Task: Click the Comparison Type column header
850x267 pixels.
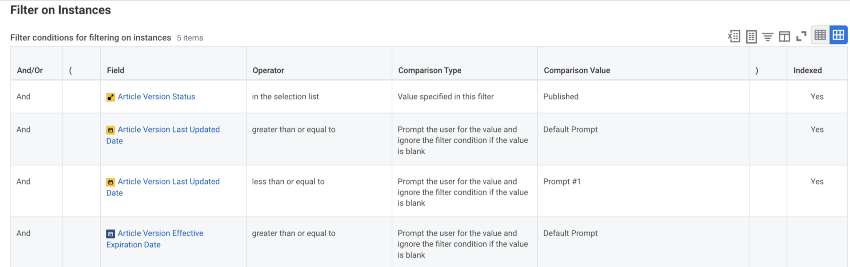Action: [430, 71]
